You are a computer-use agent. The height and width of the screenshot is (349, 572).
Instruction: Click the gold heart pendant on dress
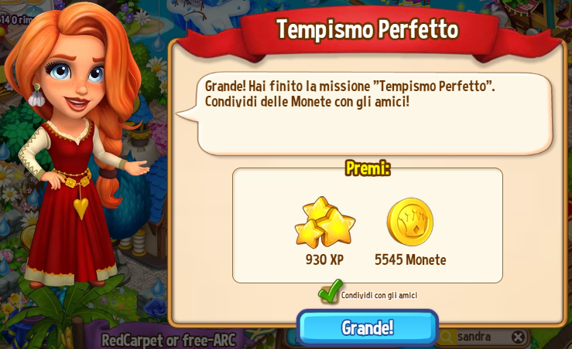point(80,208)
